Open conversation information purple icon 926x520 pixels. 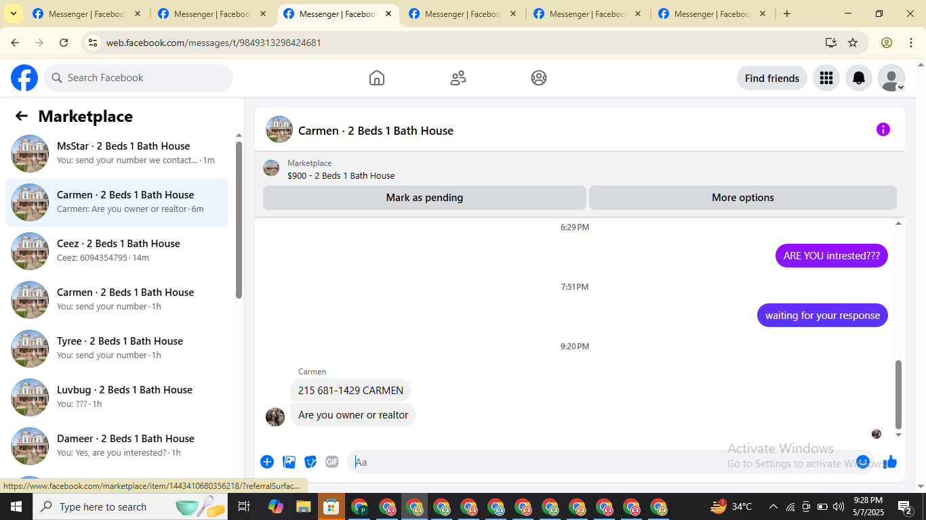point(883,129)
